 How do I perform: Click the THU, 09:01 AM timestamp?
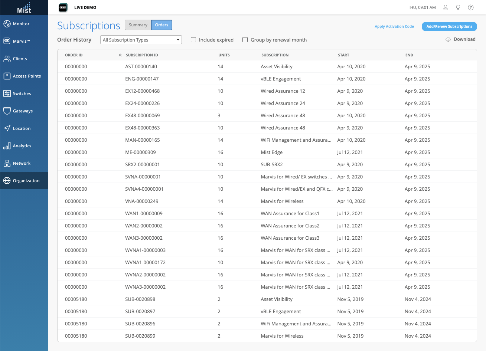tap(422, 7)
